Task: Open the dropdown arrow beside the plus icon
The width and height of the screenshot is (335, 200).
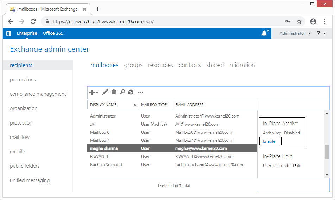Action: (x=97, y=92)
